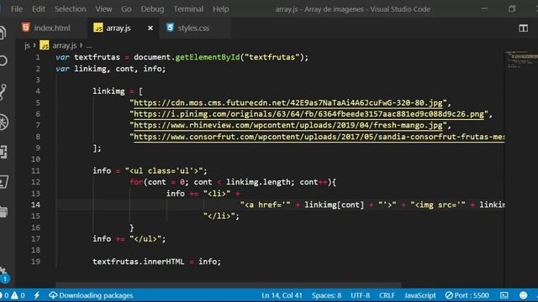The height and width of the screenshot is (302, 538).
Task: Click "<ul class='ul'>" string on line 11
Action: point(164,171)
